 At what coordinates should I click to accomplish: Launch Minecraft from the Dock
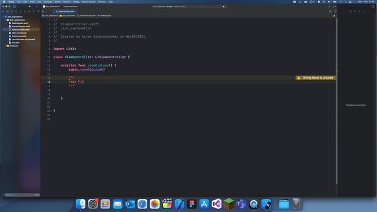point(229,204)
